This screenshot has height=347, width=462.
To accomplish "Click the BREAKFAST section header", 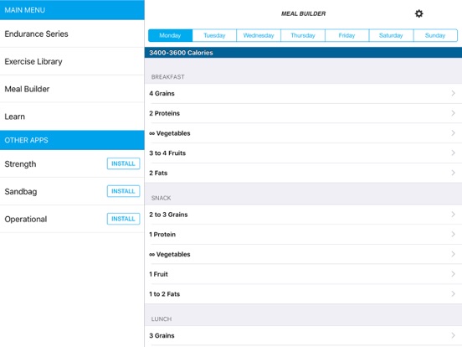I will (167, 77).
